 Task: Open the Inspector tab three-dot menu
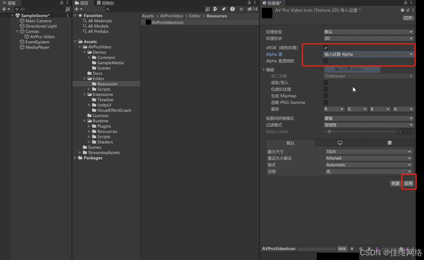click(x=411, y=3)
